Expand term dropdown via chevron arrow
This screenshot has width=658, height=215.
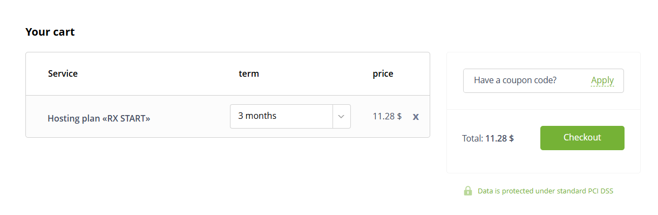tap(341, 116)
